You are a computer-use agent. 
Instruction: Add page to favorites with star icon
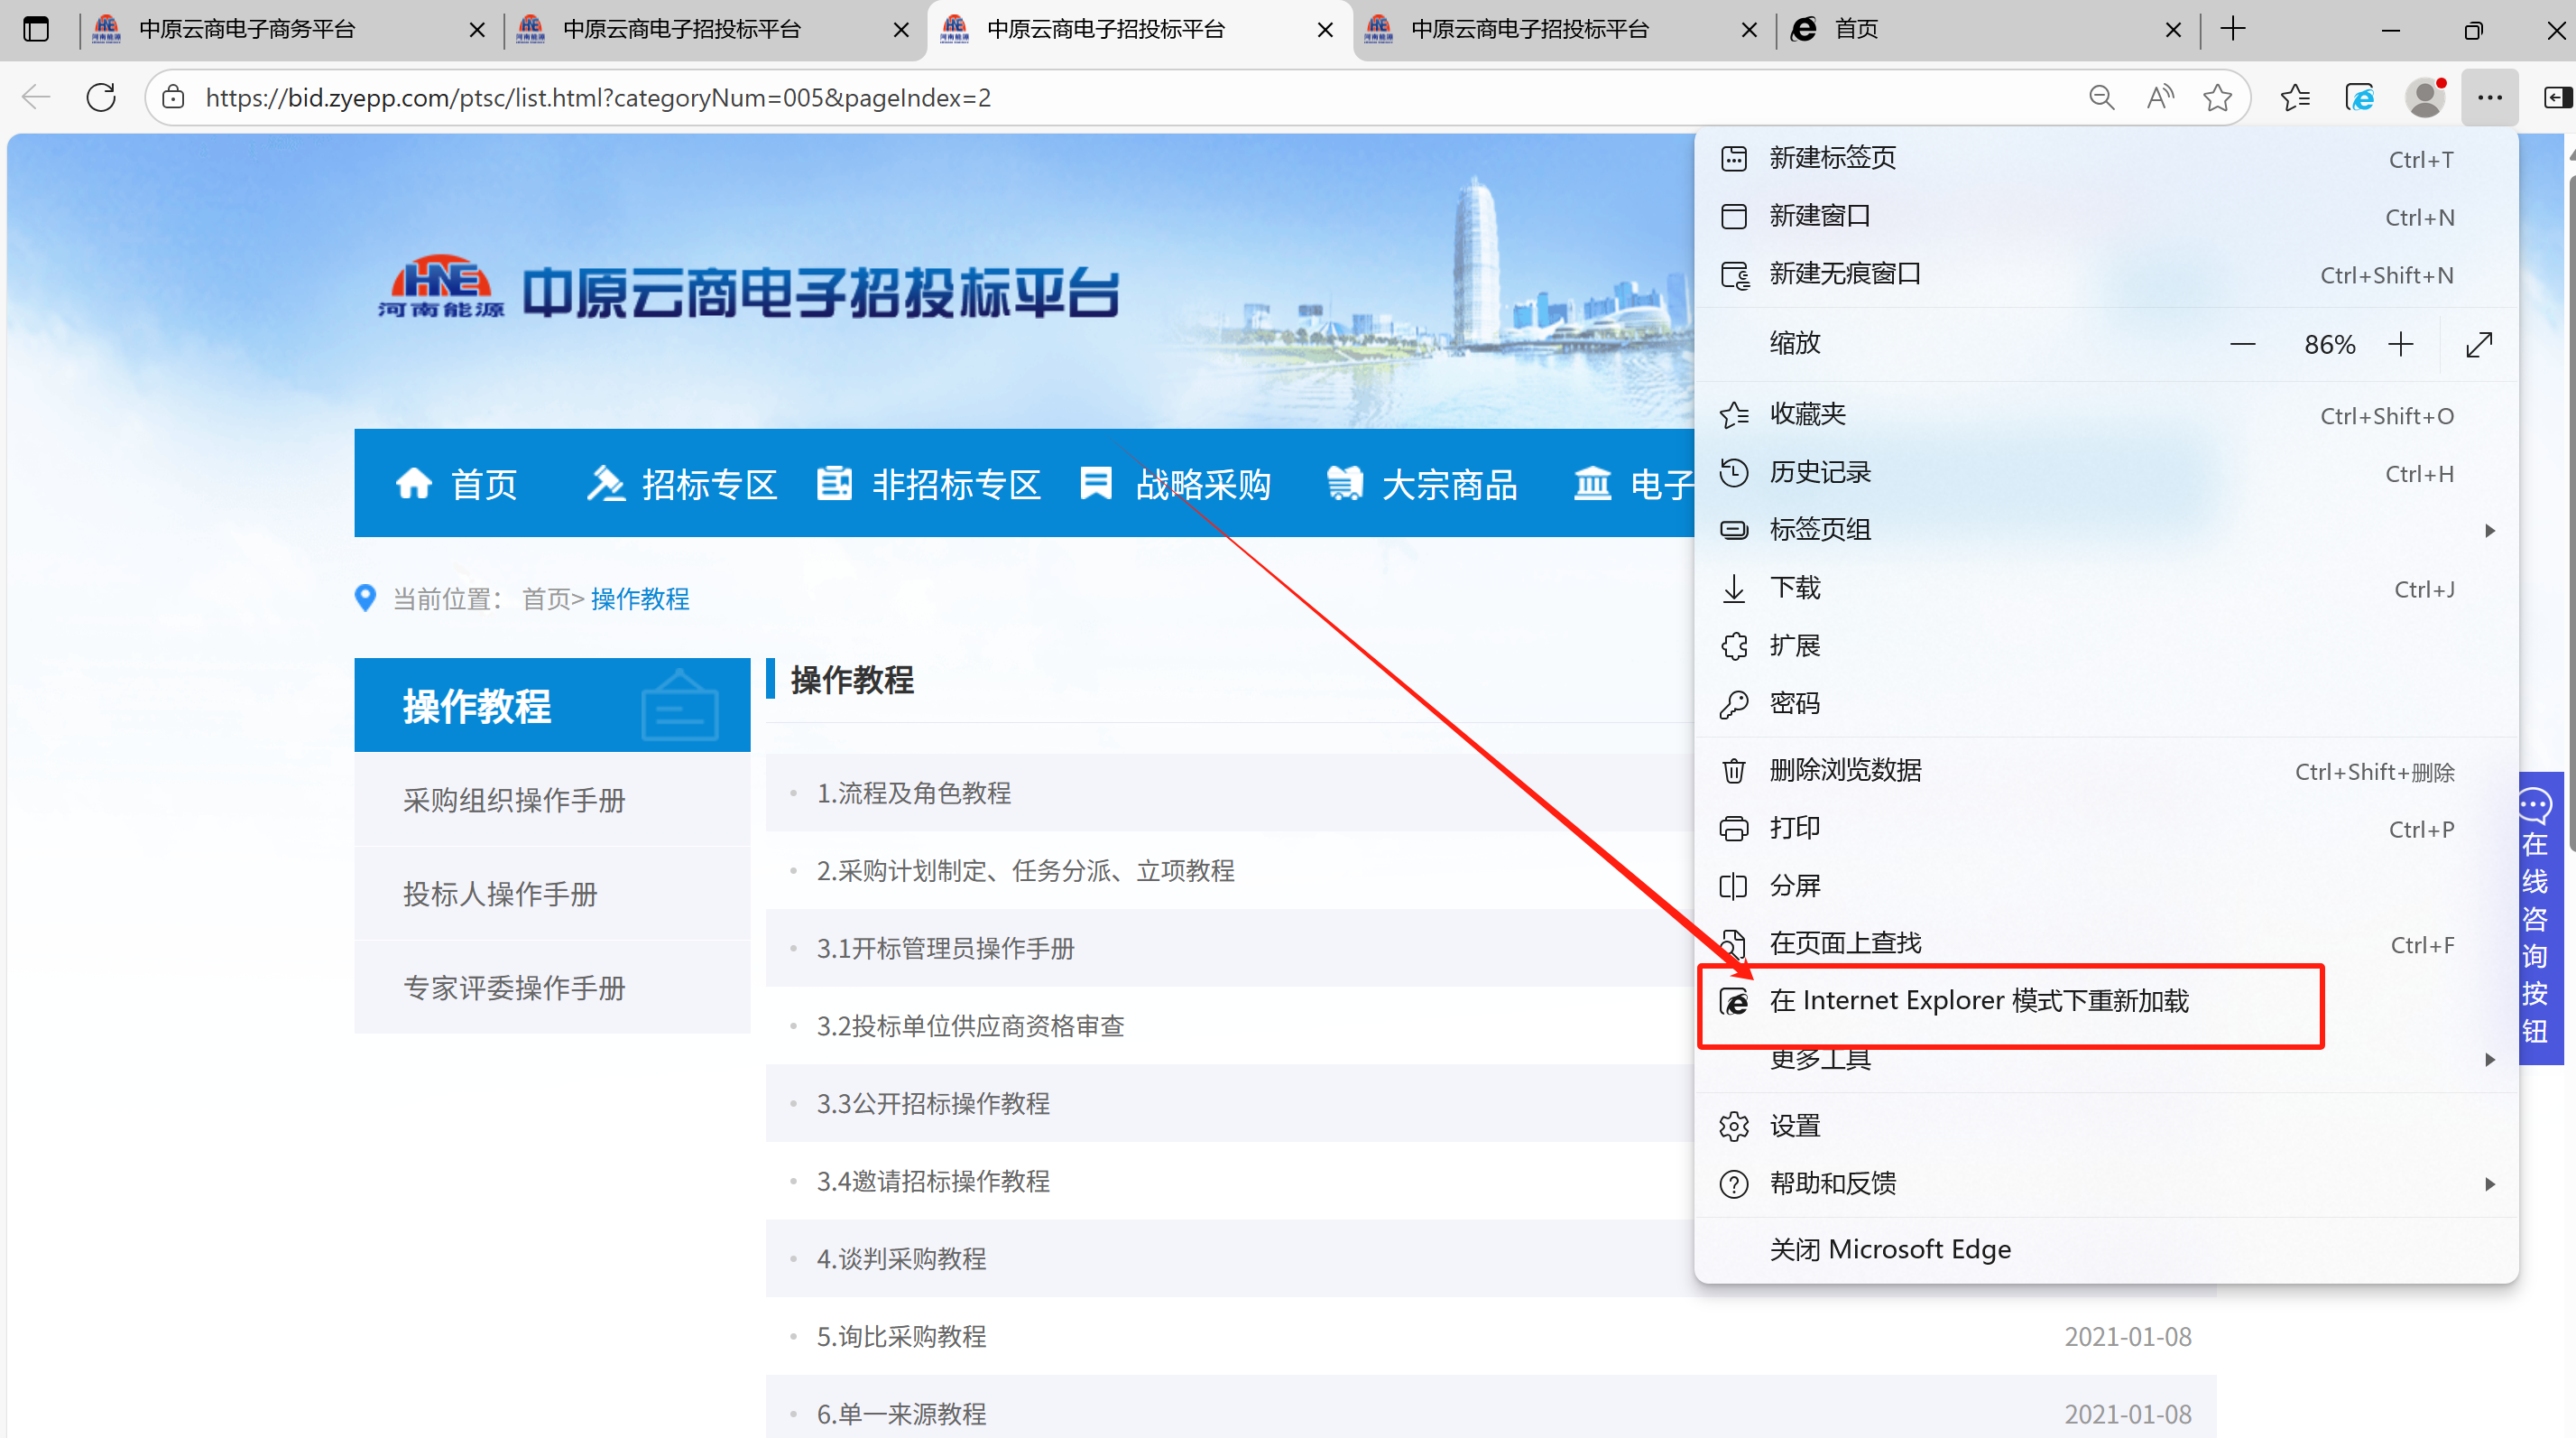point(2217,97)
